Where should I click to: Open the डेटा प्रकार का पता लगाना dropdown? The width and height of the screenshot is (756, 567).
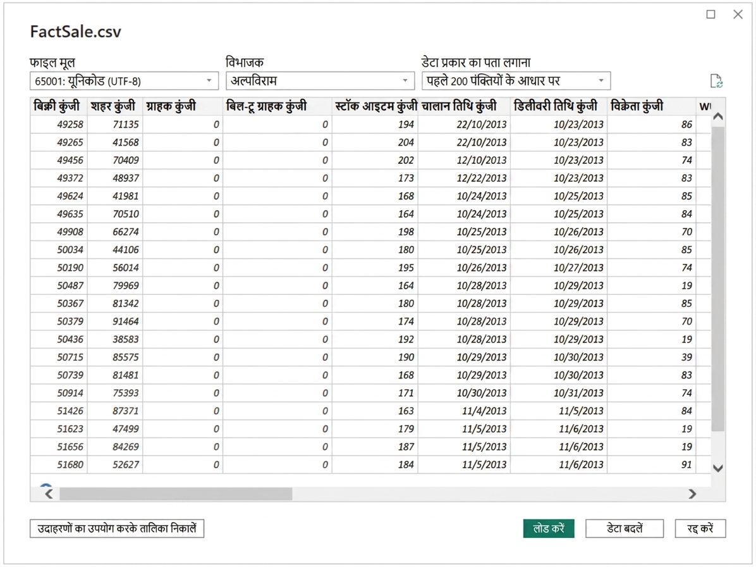tap(516, 81)
